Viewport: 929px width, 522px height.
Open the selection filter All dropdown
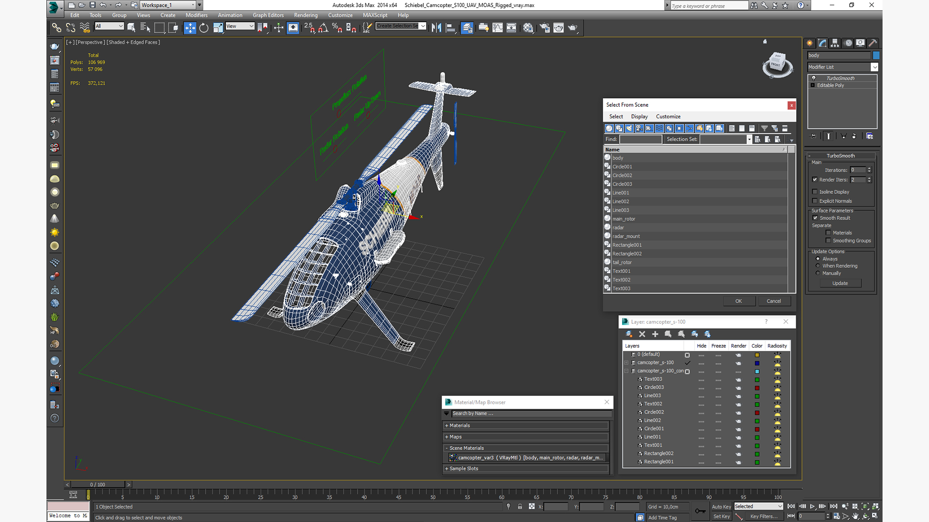(x=120, y=26)
